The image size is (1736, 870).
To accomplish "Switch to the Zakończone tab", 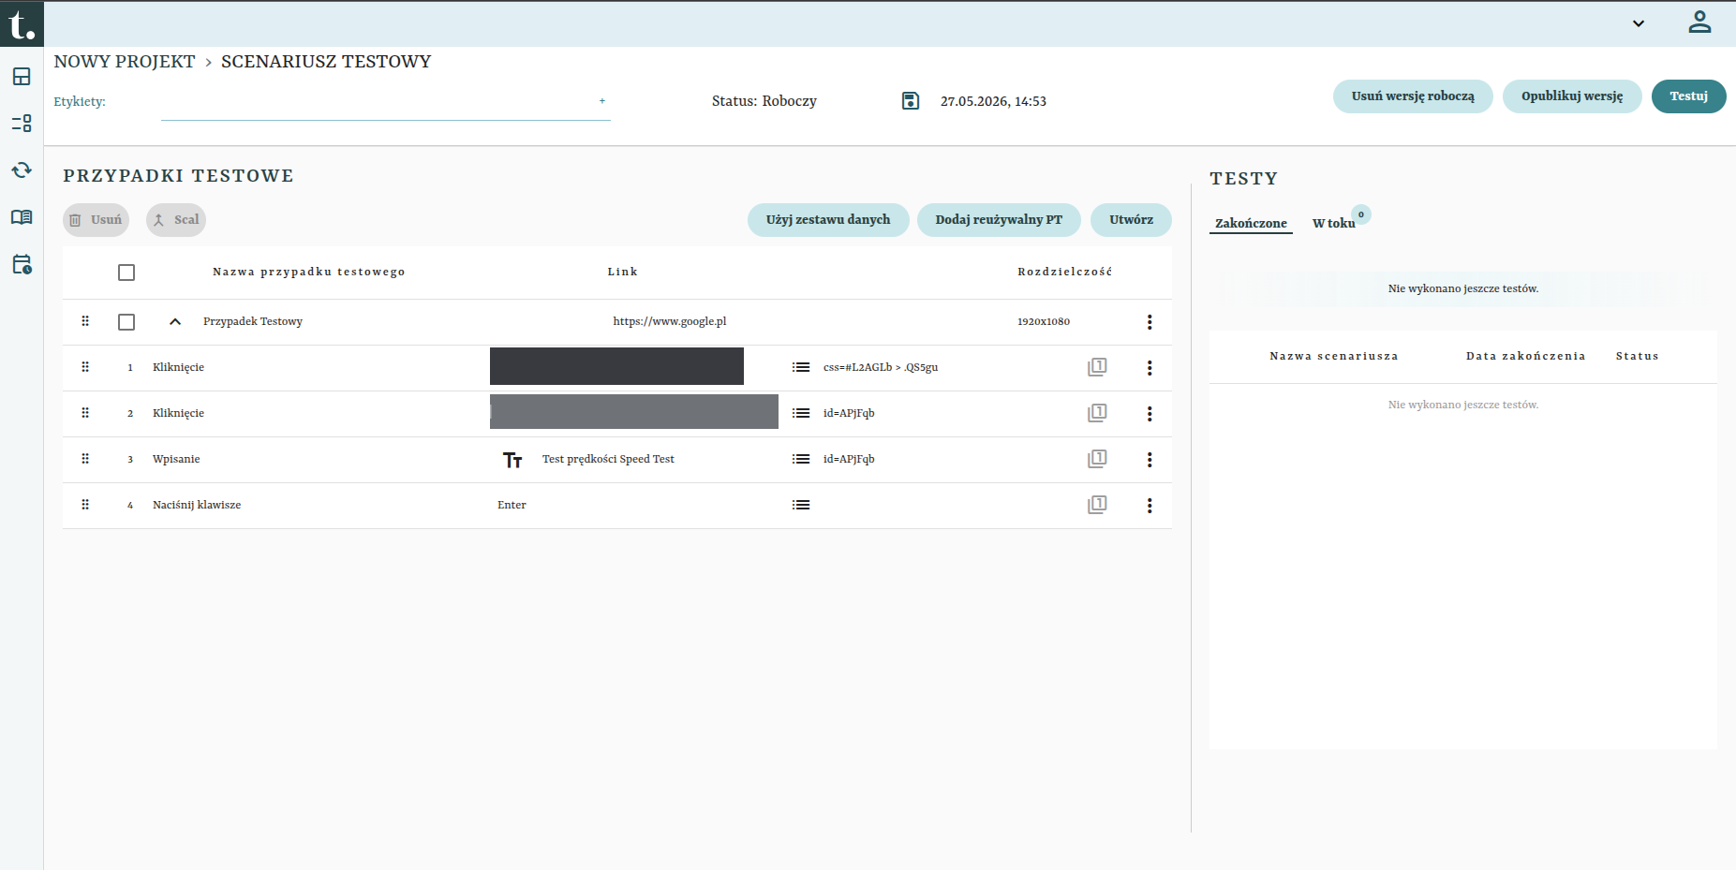I will pos(1251,224).
